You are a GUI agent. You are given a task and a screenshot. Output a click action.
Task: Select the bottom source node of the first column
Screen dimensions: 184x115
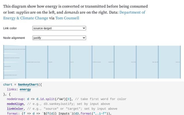coord(4,75)
